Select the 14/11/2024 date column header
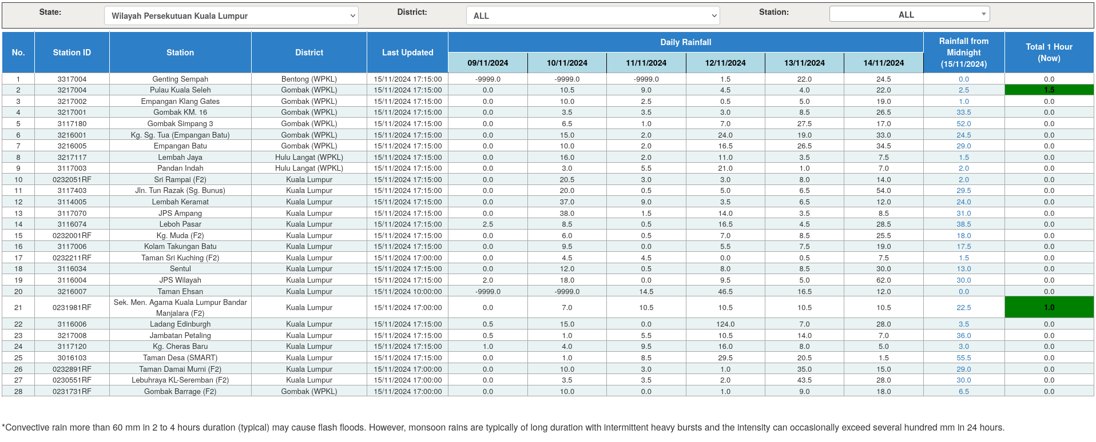This screenshot has height=442, width=1096. tap(884, 63)
